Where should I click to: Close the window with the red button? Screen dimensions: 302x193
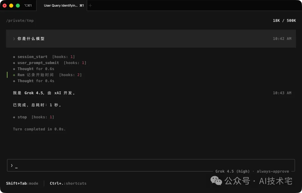(5, 6)
